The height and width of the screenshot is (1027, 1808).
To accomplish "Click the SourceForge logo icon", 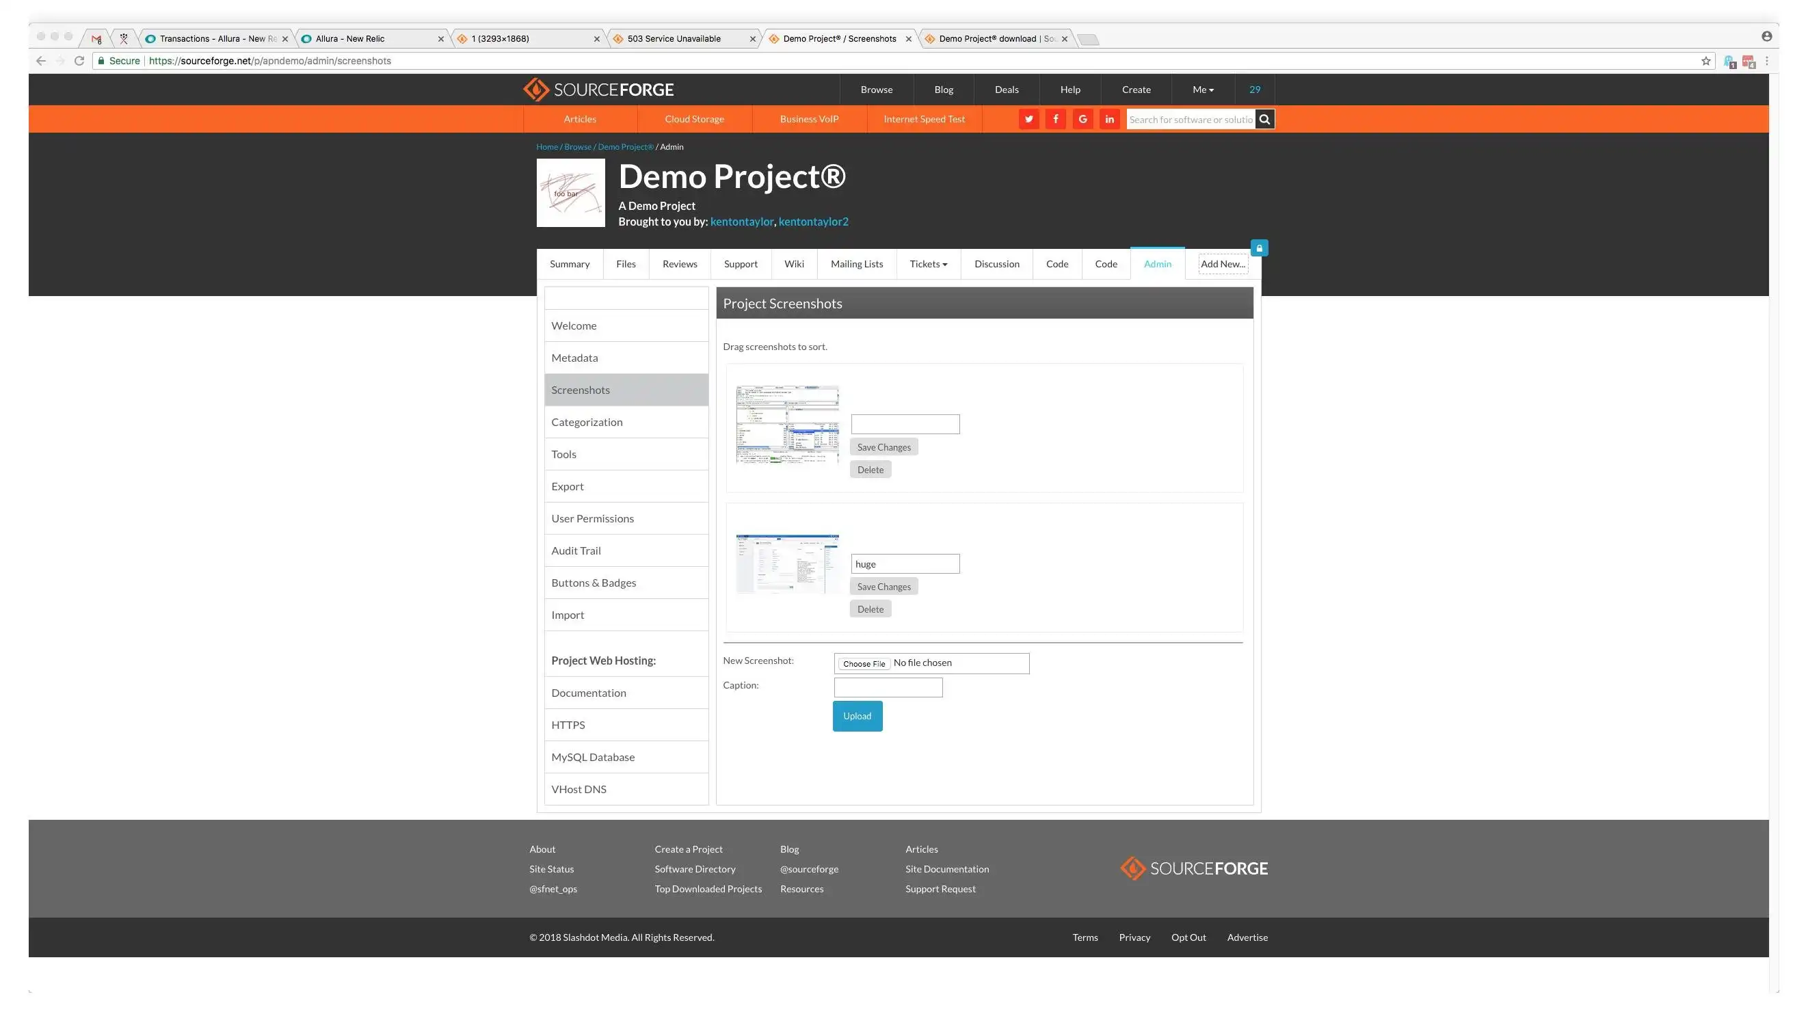I will coord(534,88).
